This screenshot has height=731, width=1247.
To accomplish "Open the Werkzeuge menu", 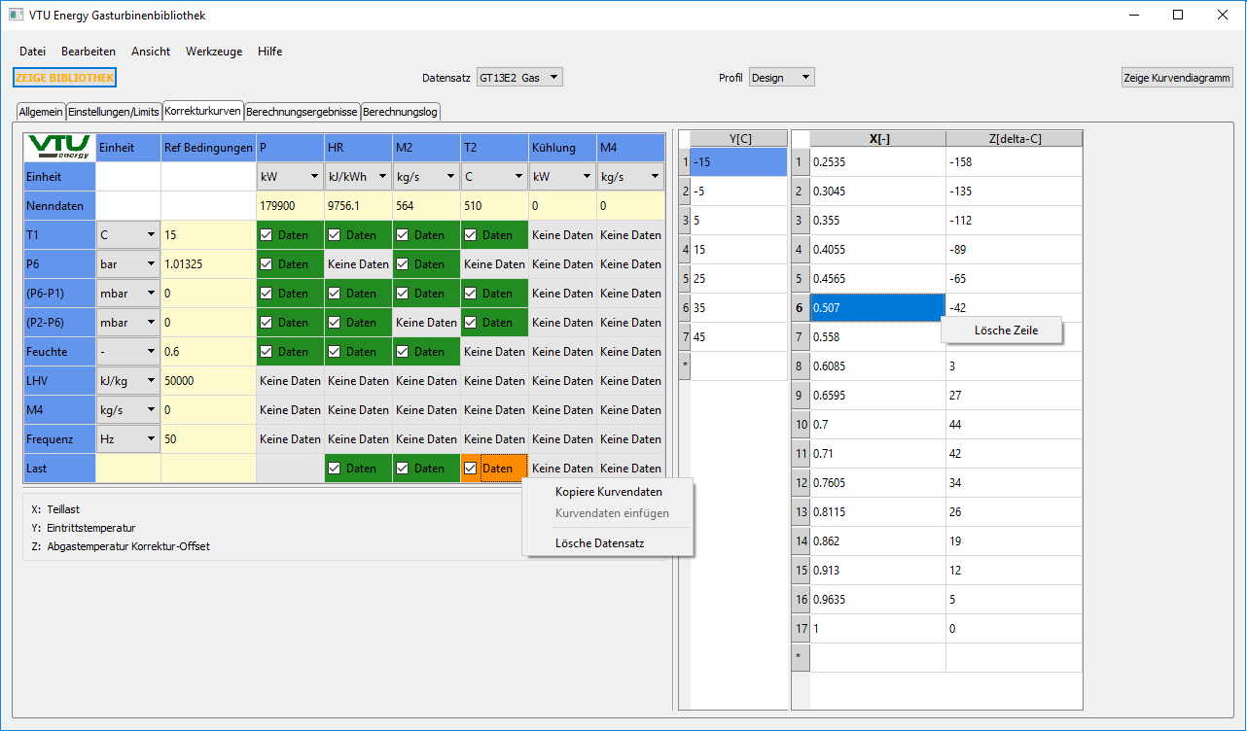I will [214, 52].
